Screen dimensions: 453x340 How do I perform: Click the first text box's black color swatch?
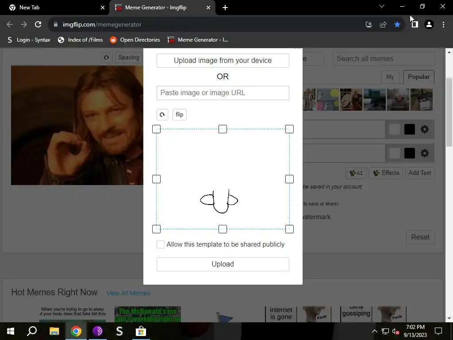point(409,129)
